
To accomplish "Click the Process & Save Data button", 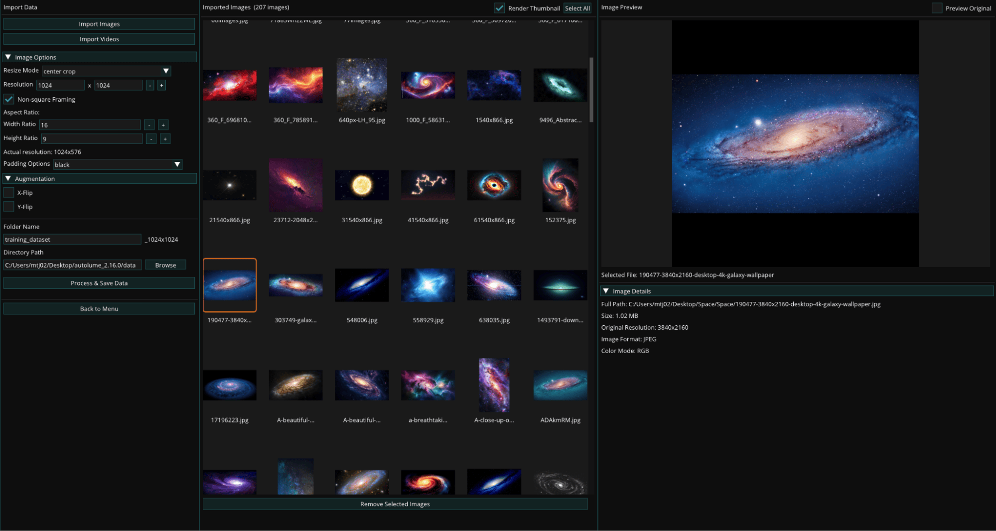I will click(x=99, y=283).
